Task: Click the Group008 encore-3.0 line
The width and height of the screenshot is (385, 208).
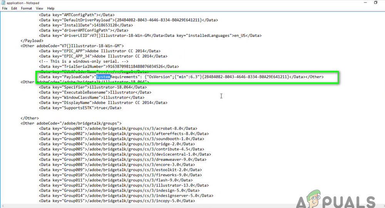Action: (117, 164)
